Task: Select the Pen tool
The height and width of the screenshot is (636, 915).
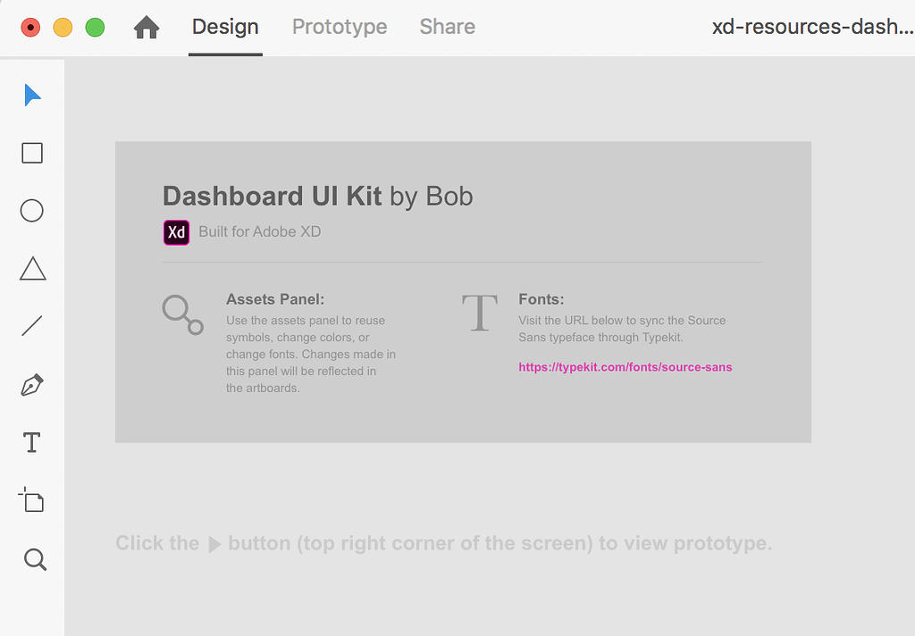Action: pyautogui.click(x=31, y=384)
